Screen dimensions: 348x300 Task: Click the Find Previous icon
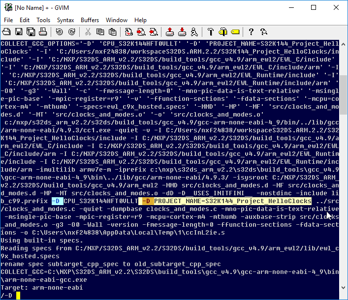point(154,32)
